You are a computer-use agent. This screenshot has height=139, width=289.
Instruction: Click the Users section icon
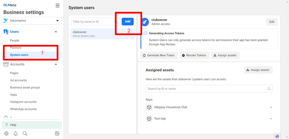(x=6, y=32)
